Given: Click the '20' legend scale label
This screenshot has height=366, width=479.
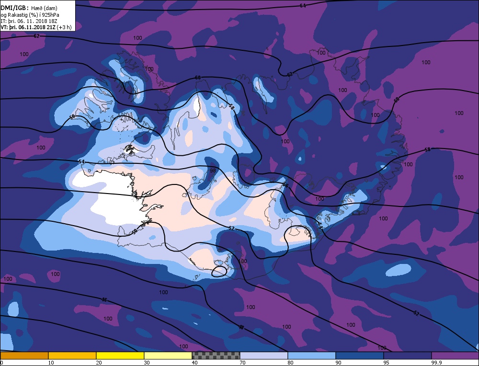Looking at the screenshot, I should click(x=99, y=363).
